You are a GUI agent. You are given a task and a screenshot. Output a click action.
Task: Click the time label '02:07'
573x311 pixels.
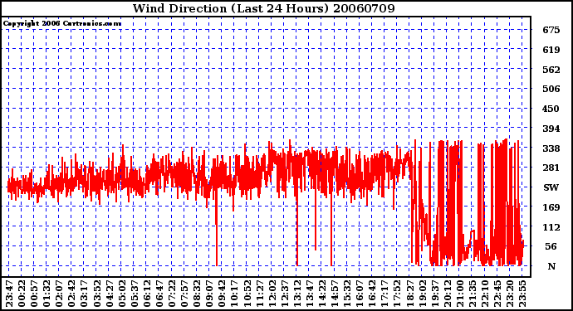60,294
